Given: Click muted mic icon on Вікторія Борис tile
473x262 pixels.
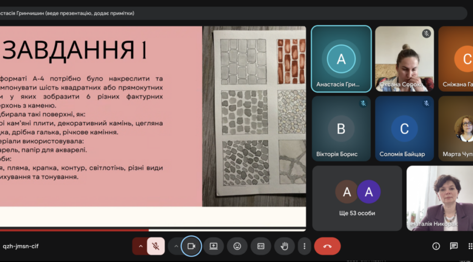Looking at the screenshot, I should click(x=363, y=103).
